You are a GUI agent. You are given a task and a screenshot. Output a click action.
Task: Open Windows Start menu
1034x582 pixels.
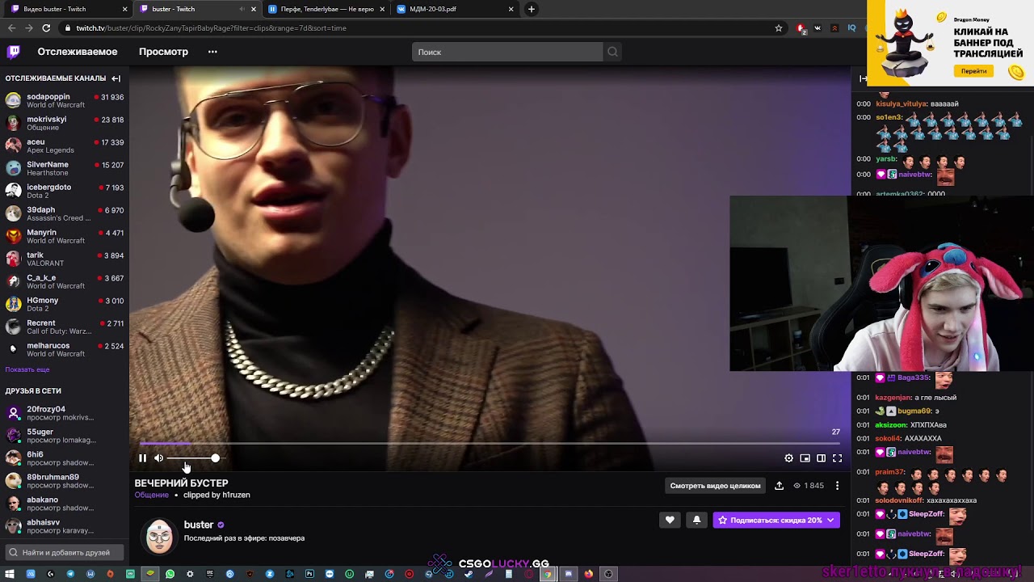click(x=9, y=574)
